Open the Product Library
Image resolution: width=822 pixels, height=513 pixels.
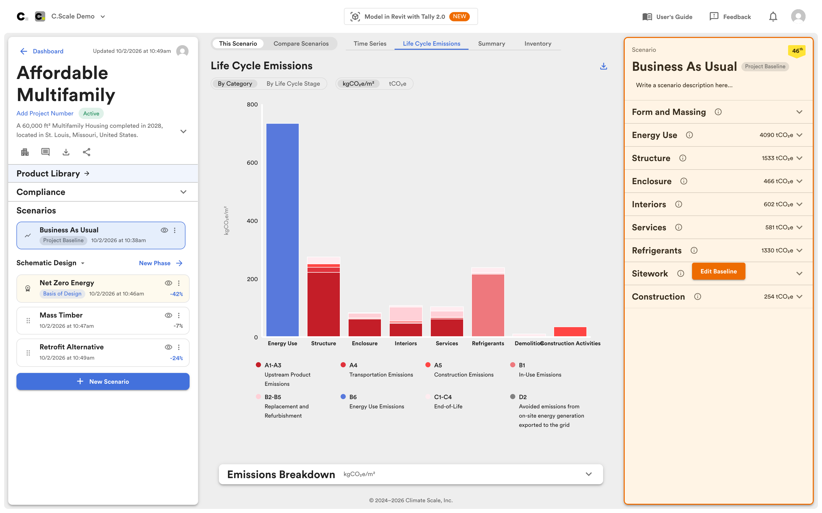(x=102, y=174)
